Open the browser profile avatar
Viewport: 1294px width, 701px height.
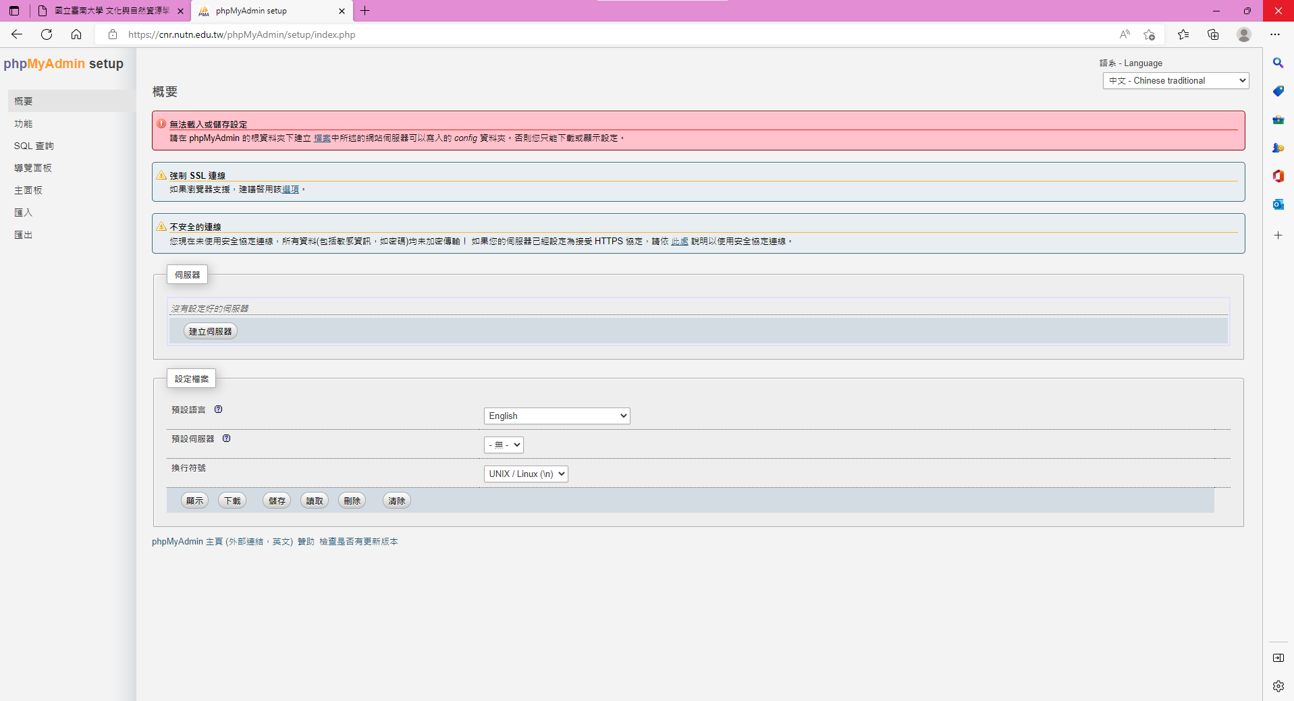click(1244, 34)
